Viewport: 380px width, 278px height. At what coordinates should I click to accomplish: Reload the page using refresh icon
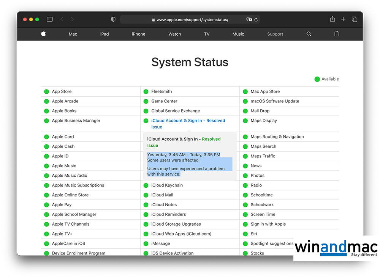point(256,20)
